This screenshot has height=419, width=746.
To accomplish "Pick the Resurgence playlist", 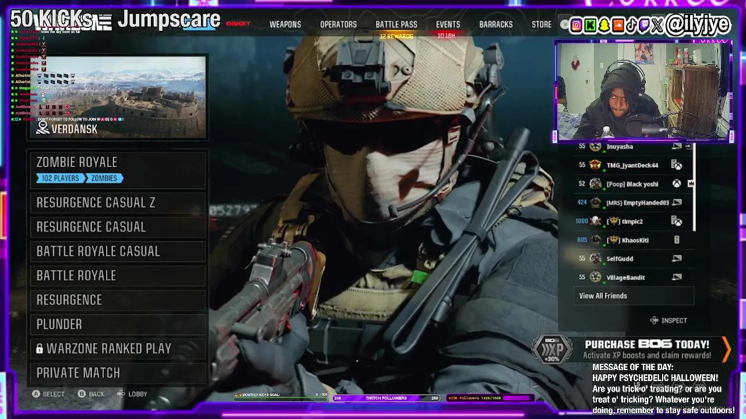I will click(118, 300).
